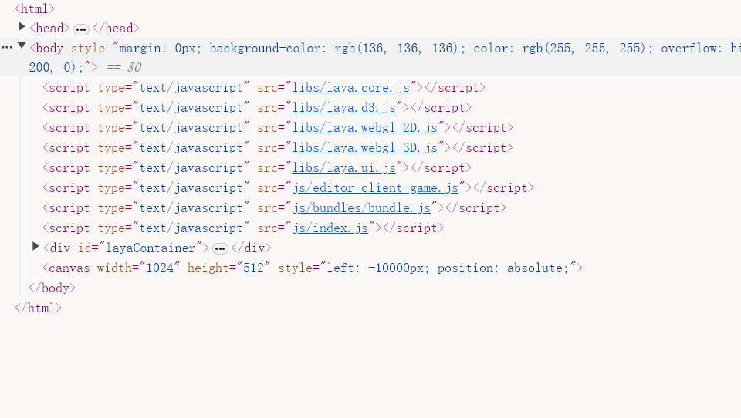Follow the libs/laya.webgl_2D.js source link
Viewport: 741px width, 418px height.
(364, 128)
